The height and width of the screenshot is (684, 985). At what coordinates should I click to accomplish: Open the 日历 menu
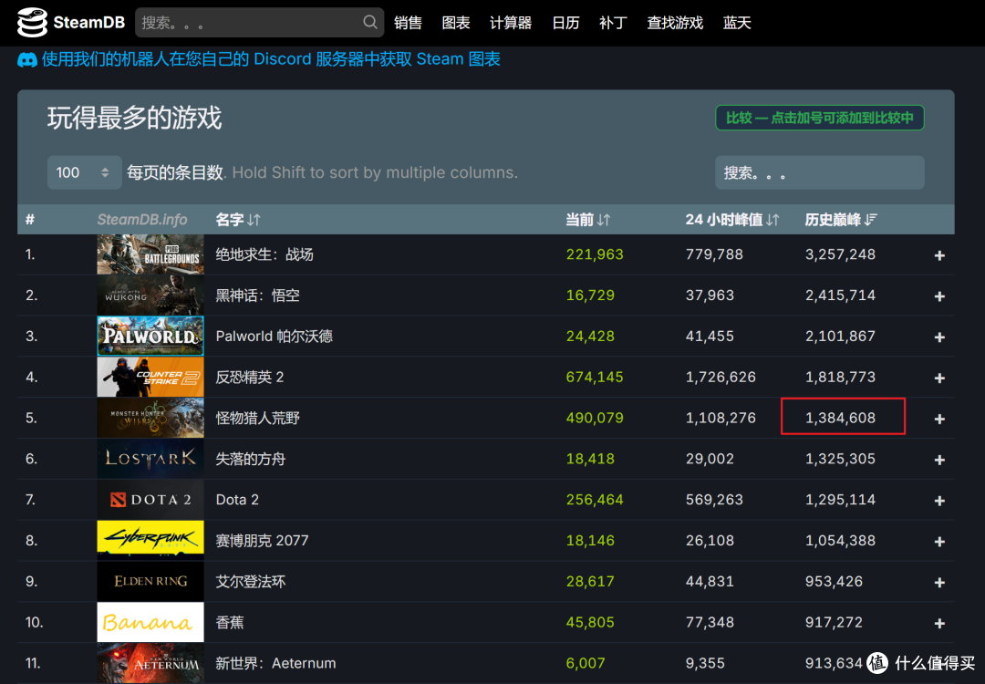tap(565, 23)
